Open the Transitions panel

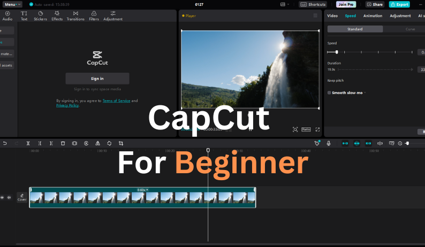tap(75, 16)
